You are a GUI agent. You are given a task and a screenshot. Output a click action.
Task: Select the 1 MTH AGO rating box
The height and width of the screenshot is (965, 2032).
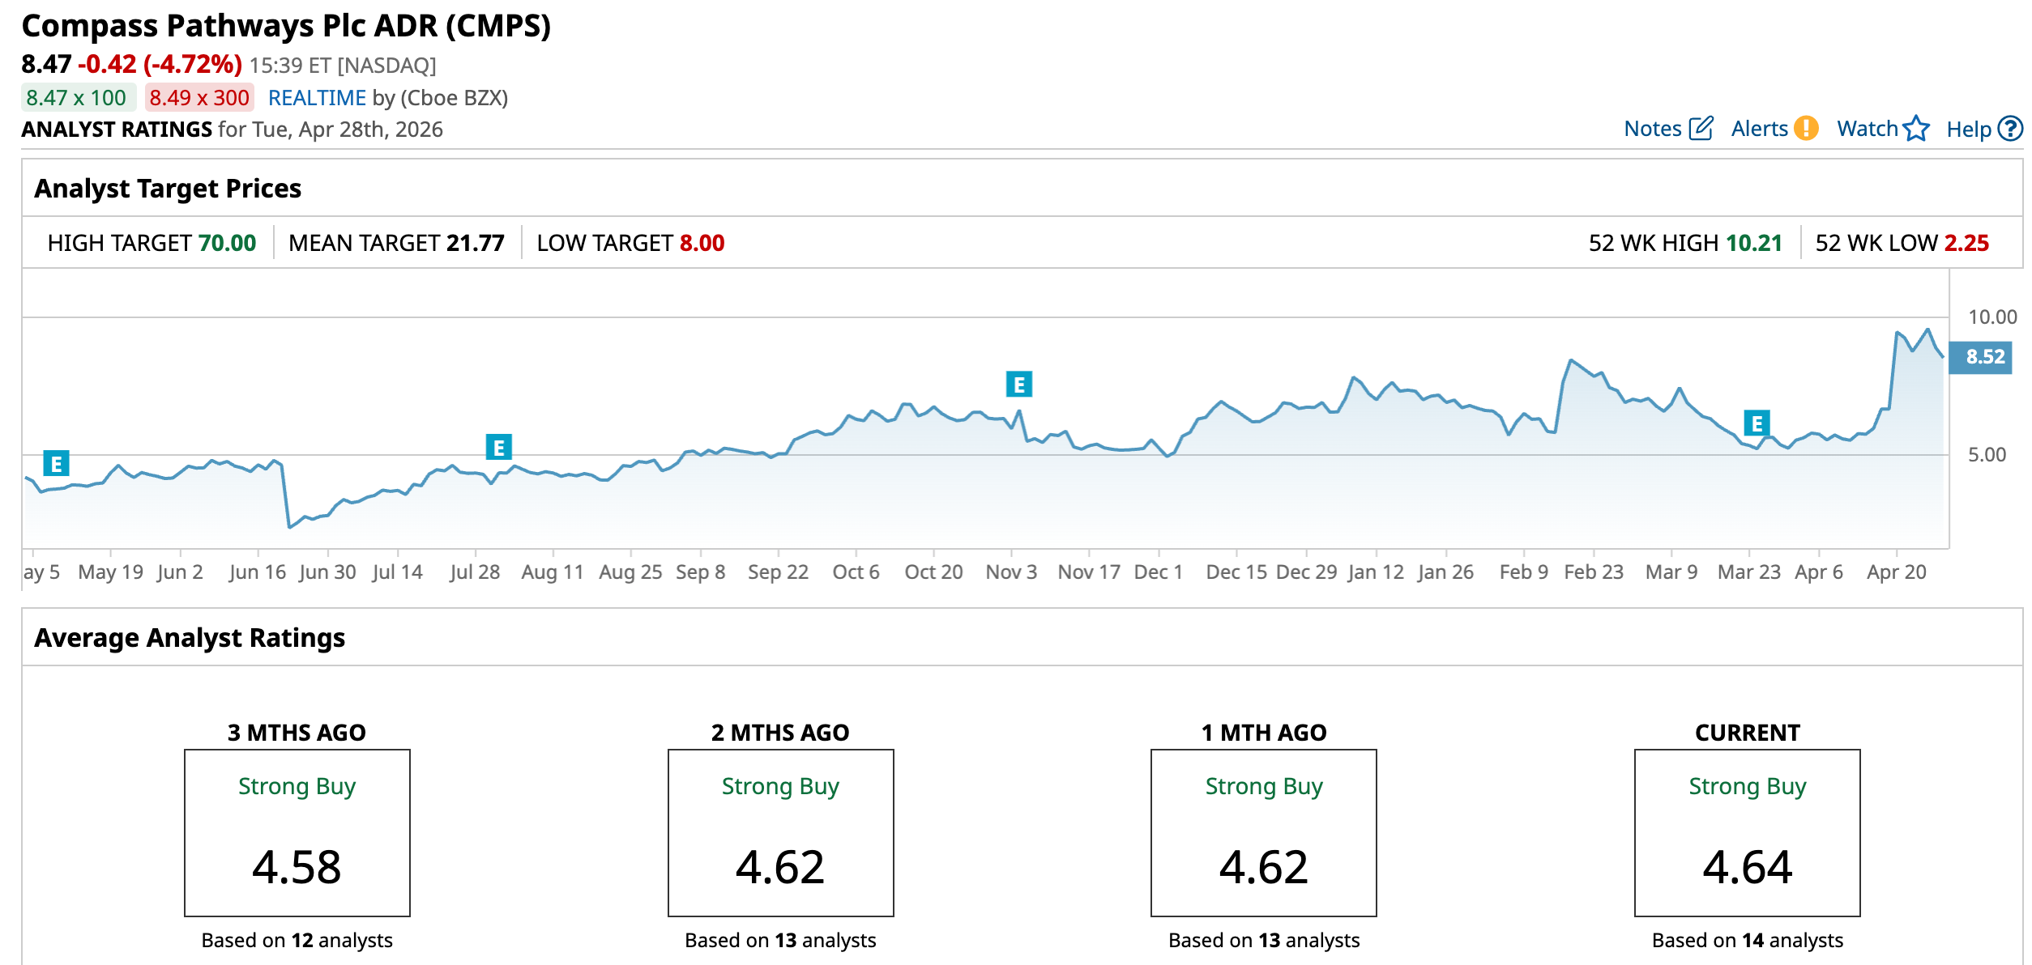click(x=1263, y=832)
